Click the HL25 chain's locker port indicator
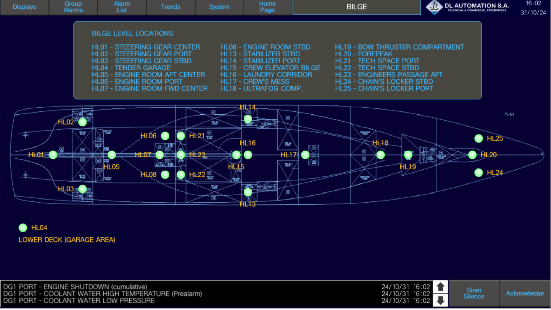Viewport: 551px width, 310px height. (x=479, y=139)
